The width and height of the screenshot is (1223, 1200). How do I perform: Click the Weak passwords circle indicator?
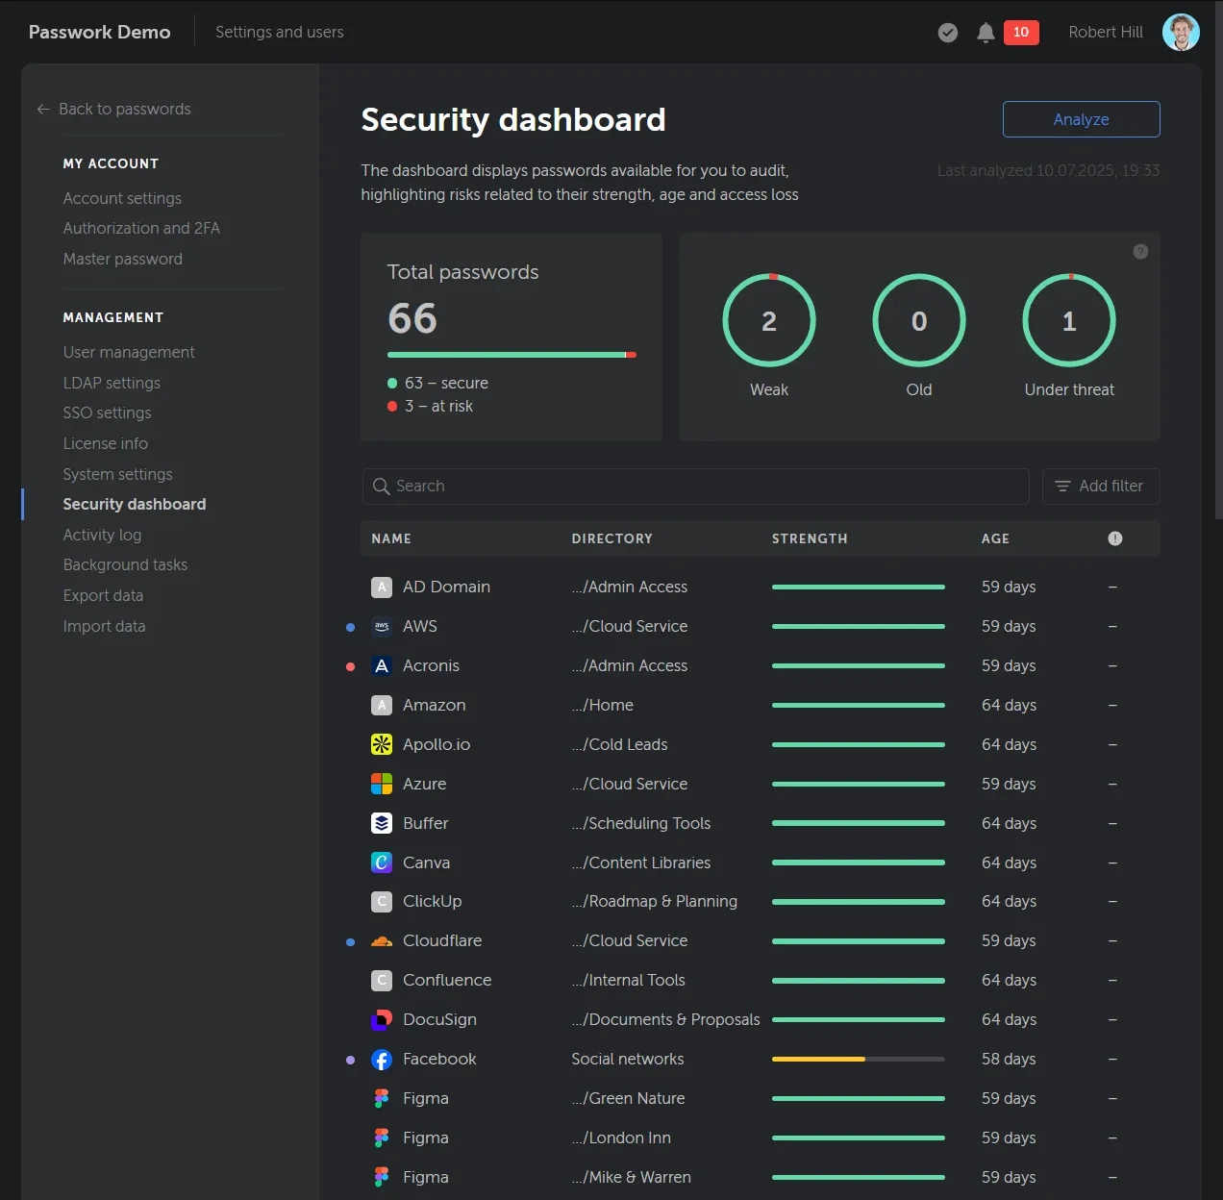769,321
